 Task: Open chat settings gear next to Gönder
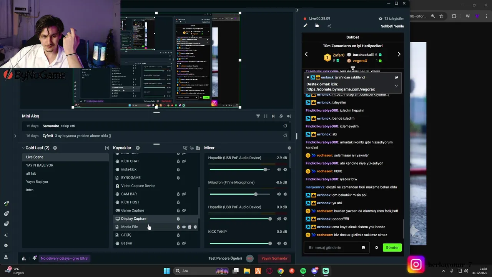377,247
